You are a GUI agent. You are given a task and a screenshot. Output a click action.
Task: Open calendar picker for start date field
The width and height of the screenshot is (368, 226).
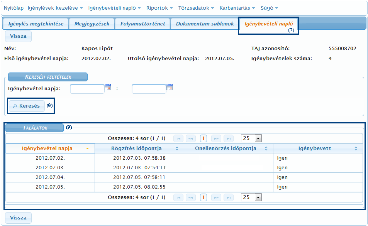point(108,87)
